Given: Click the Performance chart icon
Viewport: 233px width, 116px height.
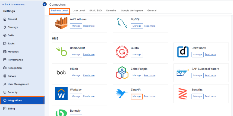Looking at the screenshot, I should click(x=5, y=60).
